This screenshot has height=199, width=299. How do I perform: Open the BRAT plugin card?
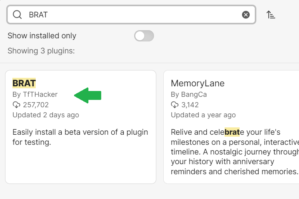click(x=81, y=127)
